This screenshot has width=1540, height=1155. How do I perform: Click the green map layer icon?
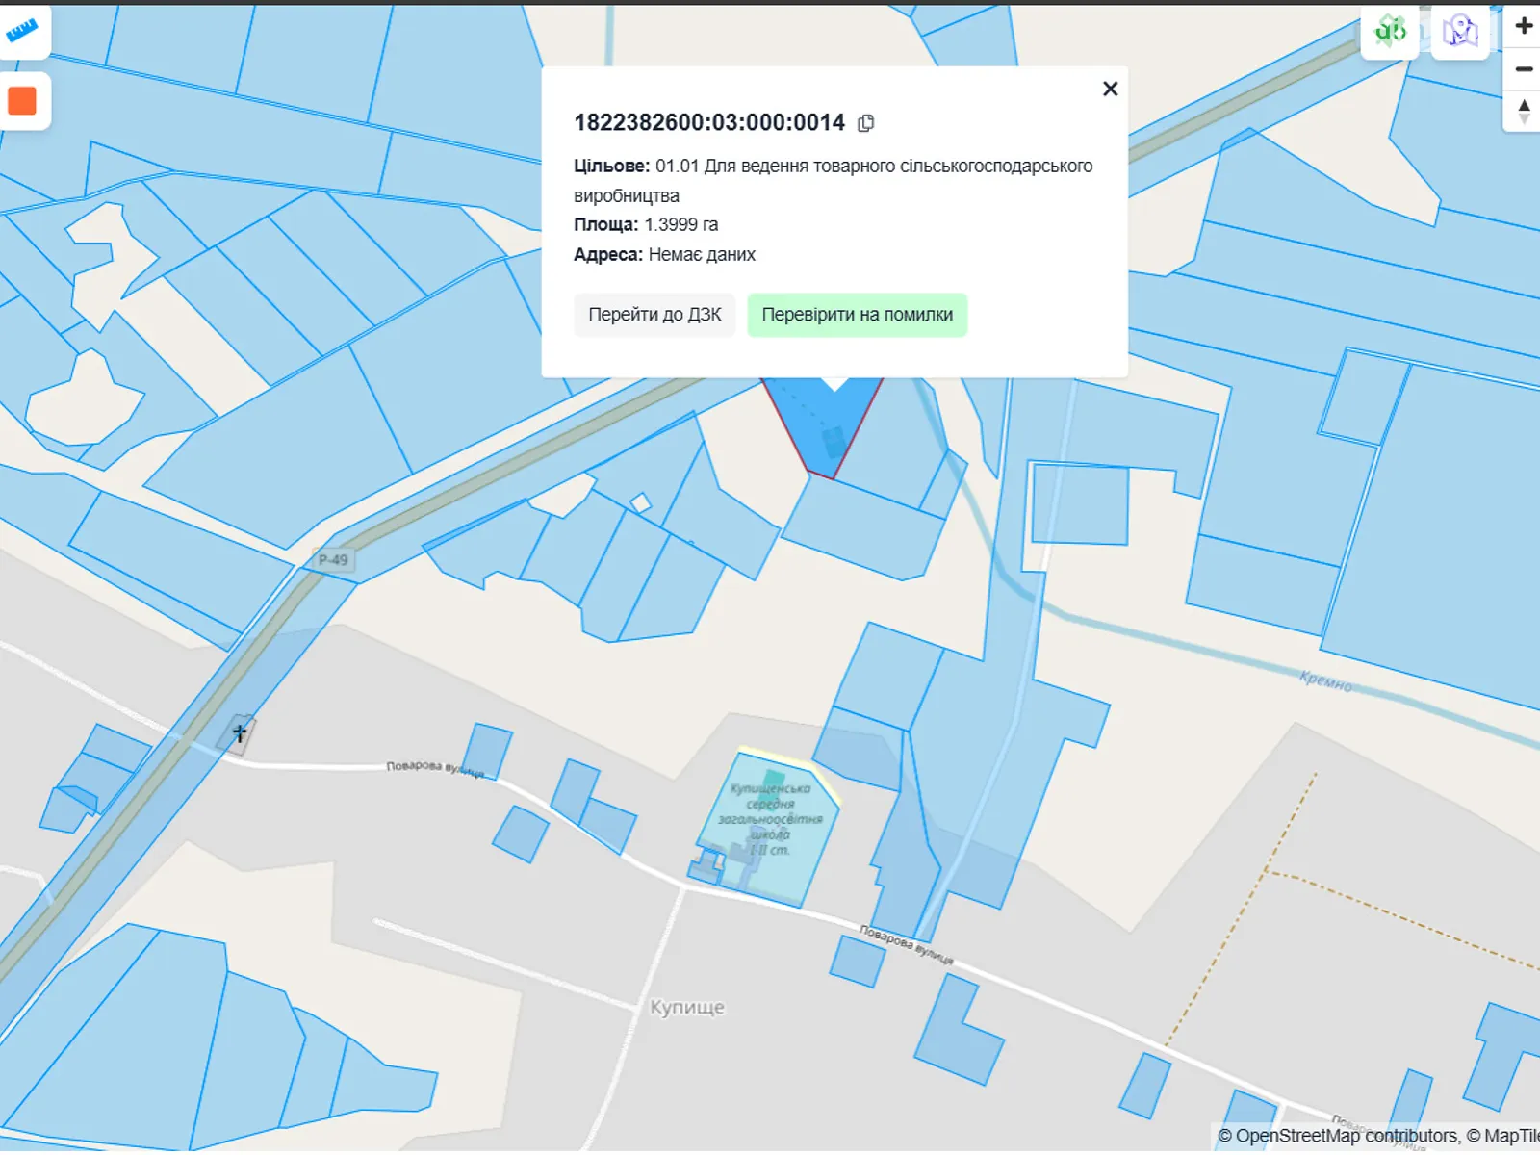1389,32
